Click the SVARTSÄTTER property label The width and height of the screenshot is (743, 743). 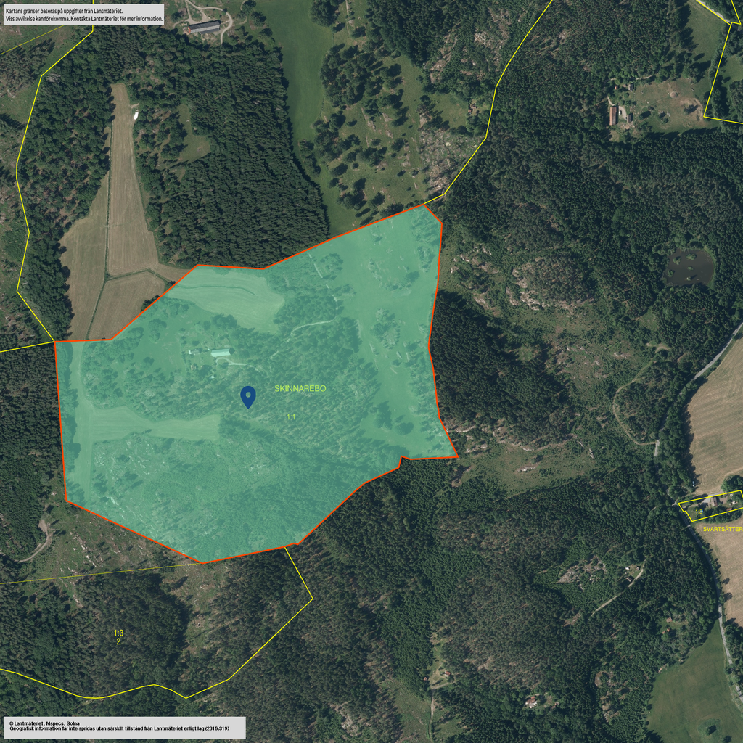(x=722, y=530)
